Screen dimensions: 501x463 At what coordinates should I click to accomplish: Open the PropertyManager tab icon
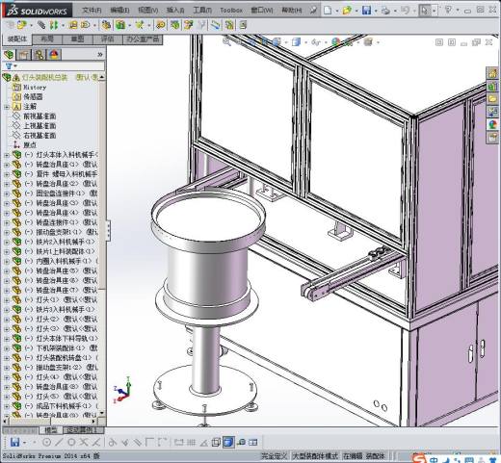coord(23,55)
